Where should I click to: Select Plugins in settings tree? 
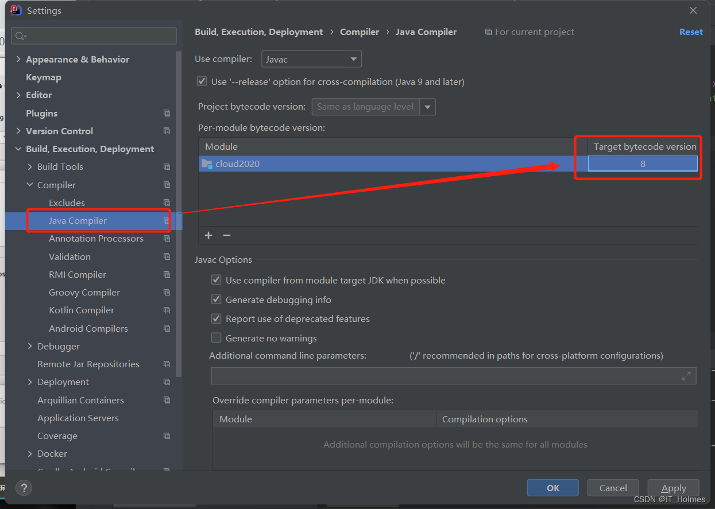click(x=42, y=113)
